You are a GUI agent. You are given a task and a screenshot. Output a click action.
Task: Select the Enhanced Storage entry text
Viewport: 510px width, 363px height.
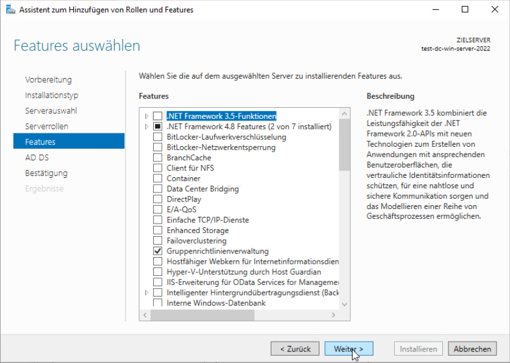(198, 230)
